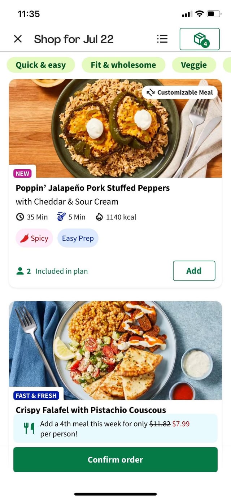Viewport: 231px width, 500px height.
Task: Tap the clock icon showing 35 Min
Action: 20,217
